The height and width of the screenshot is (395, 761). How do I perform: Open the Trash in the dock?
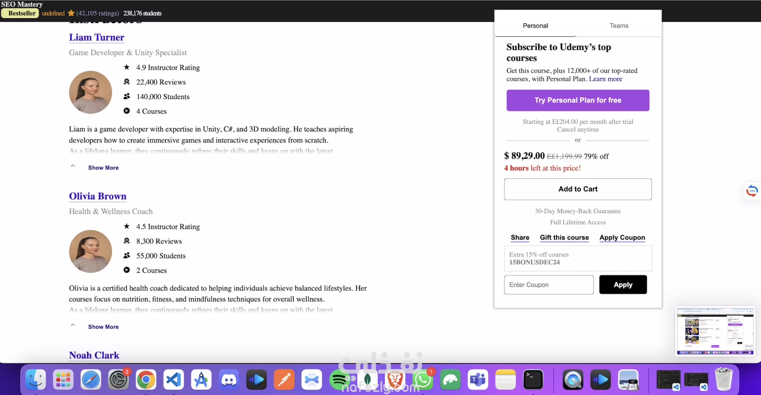(724, 379)
